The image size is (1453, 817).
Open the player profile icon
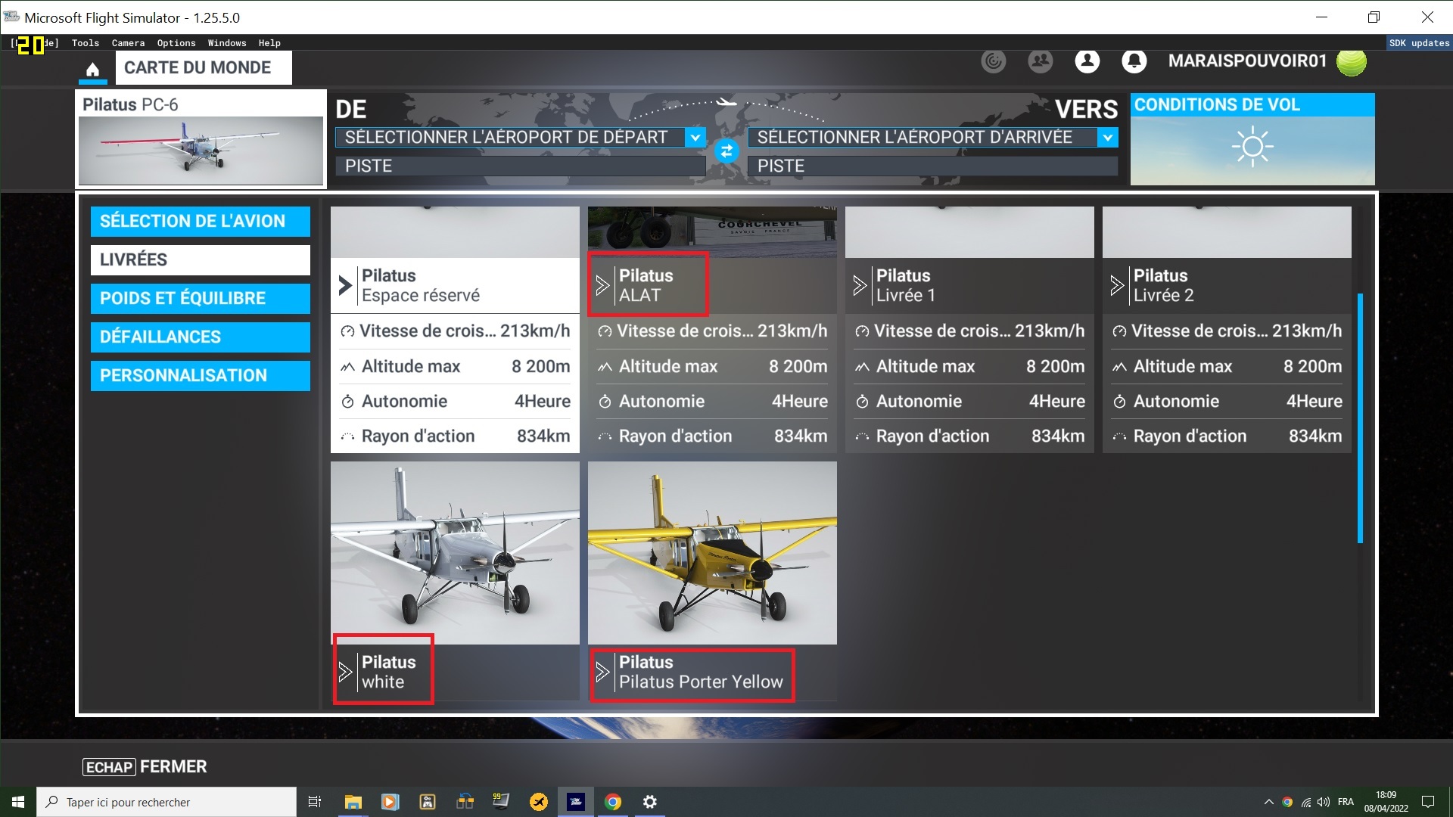[x=1087, y=61]
